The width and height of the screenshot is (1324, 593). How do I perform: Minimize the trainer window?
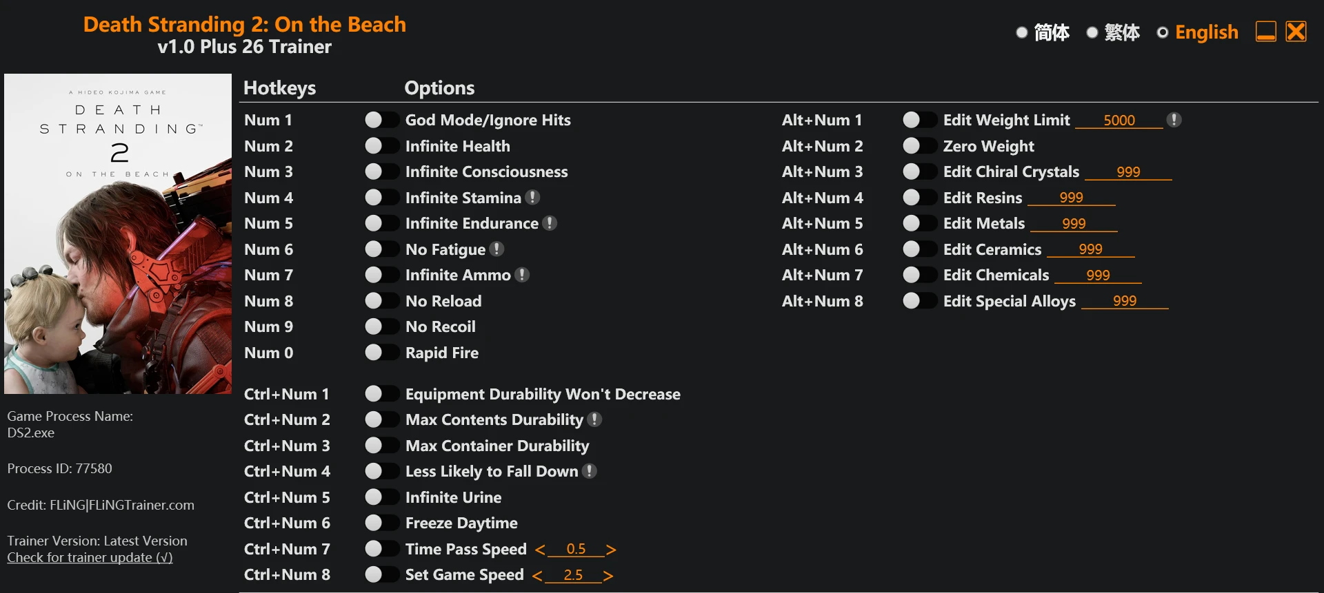pos(1265,32)
